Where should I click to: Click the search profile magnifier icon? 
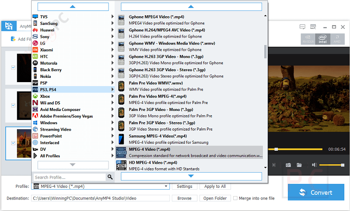110,177
